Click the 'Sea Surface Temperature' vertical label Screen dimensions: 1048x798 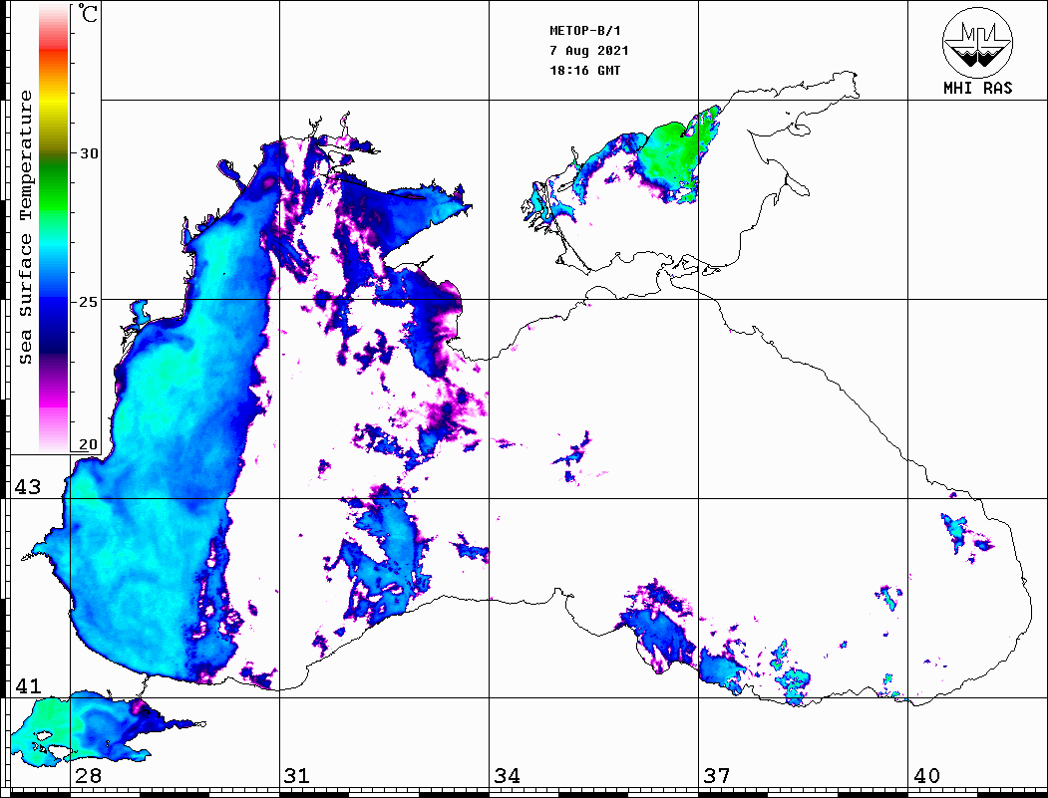[25, 227]
